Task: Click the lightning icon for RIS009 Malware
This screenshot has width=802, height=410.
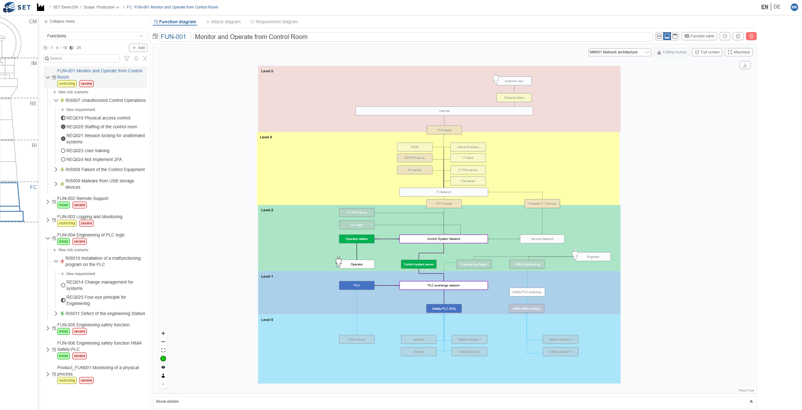Action: (62, 184)
